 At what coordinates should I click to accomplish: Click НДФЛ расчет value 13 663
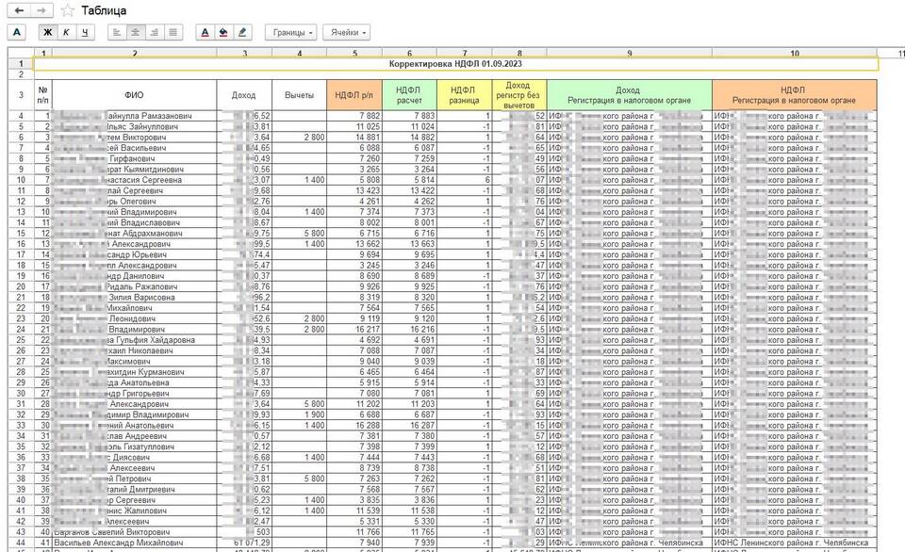pos(409,244)
